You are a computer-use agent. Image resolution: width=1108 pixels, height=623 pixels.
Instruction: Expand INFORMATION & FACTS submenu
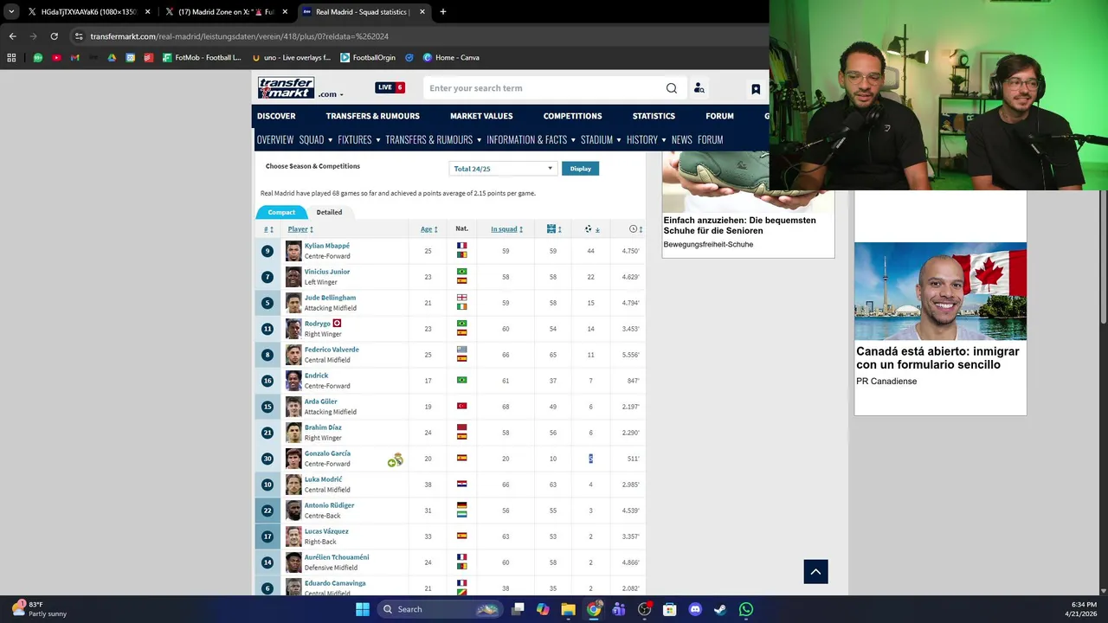click(573, 140)
